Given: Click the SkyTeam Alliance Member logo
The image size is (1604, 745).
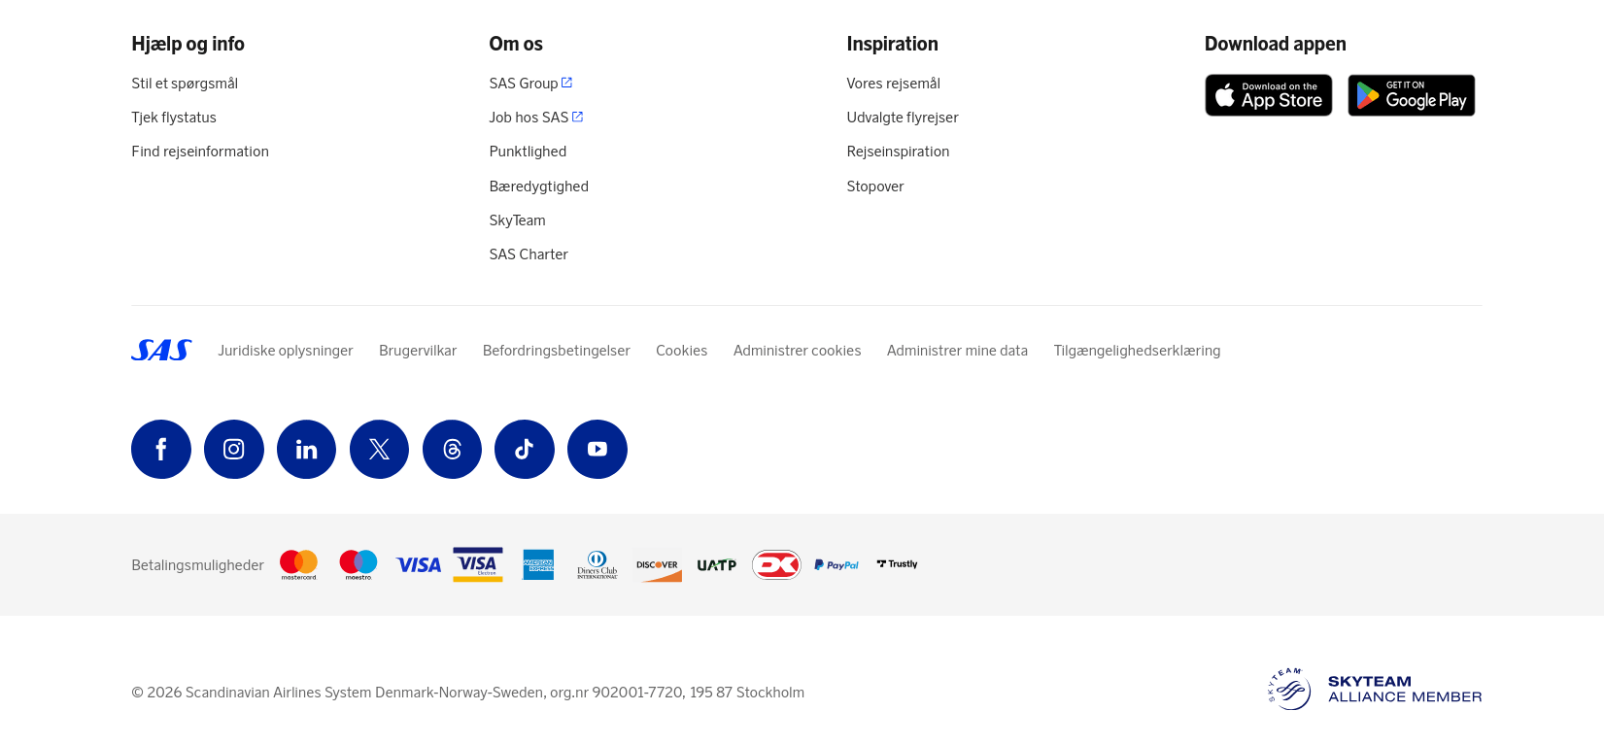Looking at the screenshot, I should click(1374, 690).
